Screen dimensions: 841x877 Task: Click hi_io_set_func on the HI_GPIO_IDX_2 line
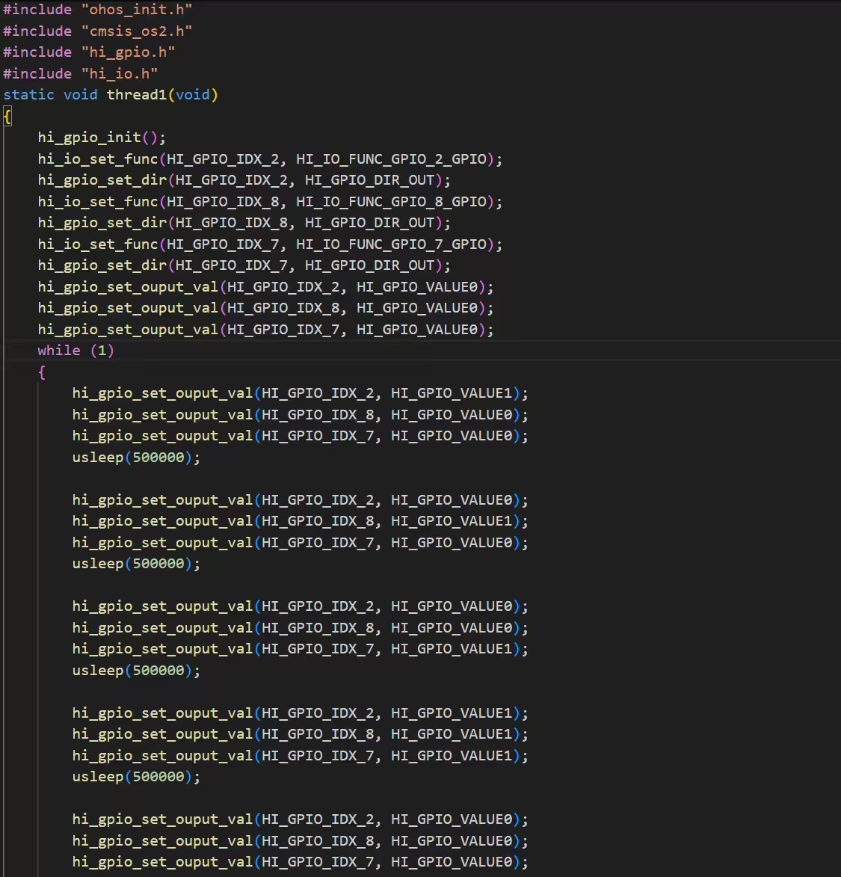tap(98, 159)
